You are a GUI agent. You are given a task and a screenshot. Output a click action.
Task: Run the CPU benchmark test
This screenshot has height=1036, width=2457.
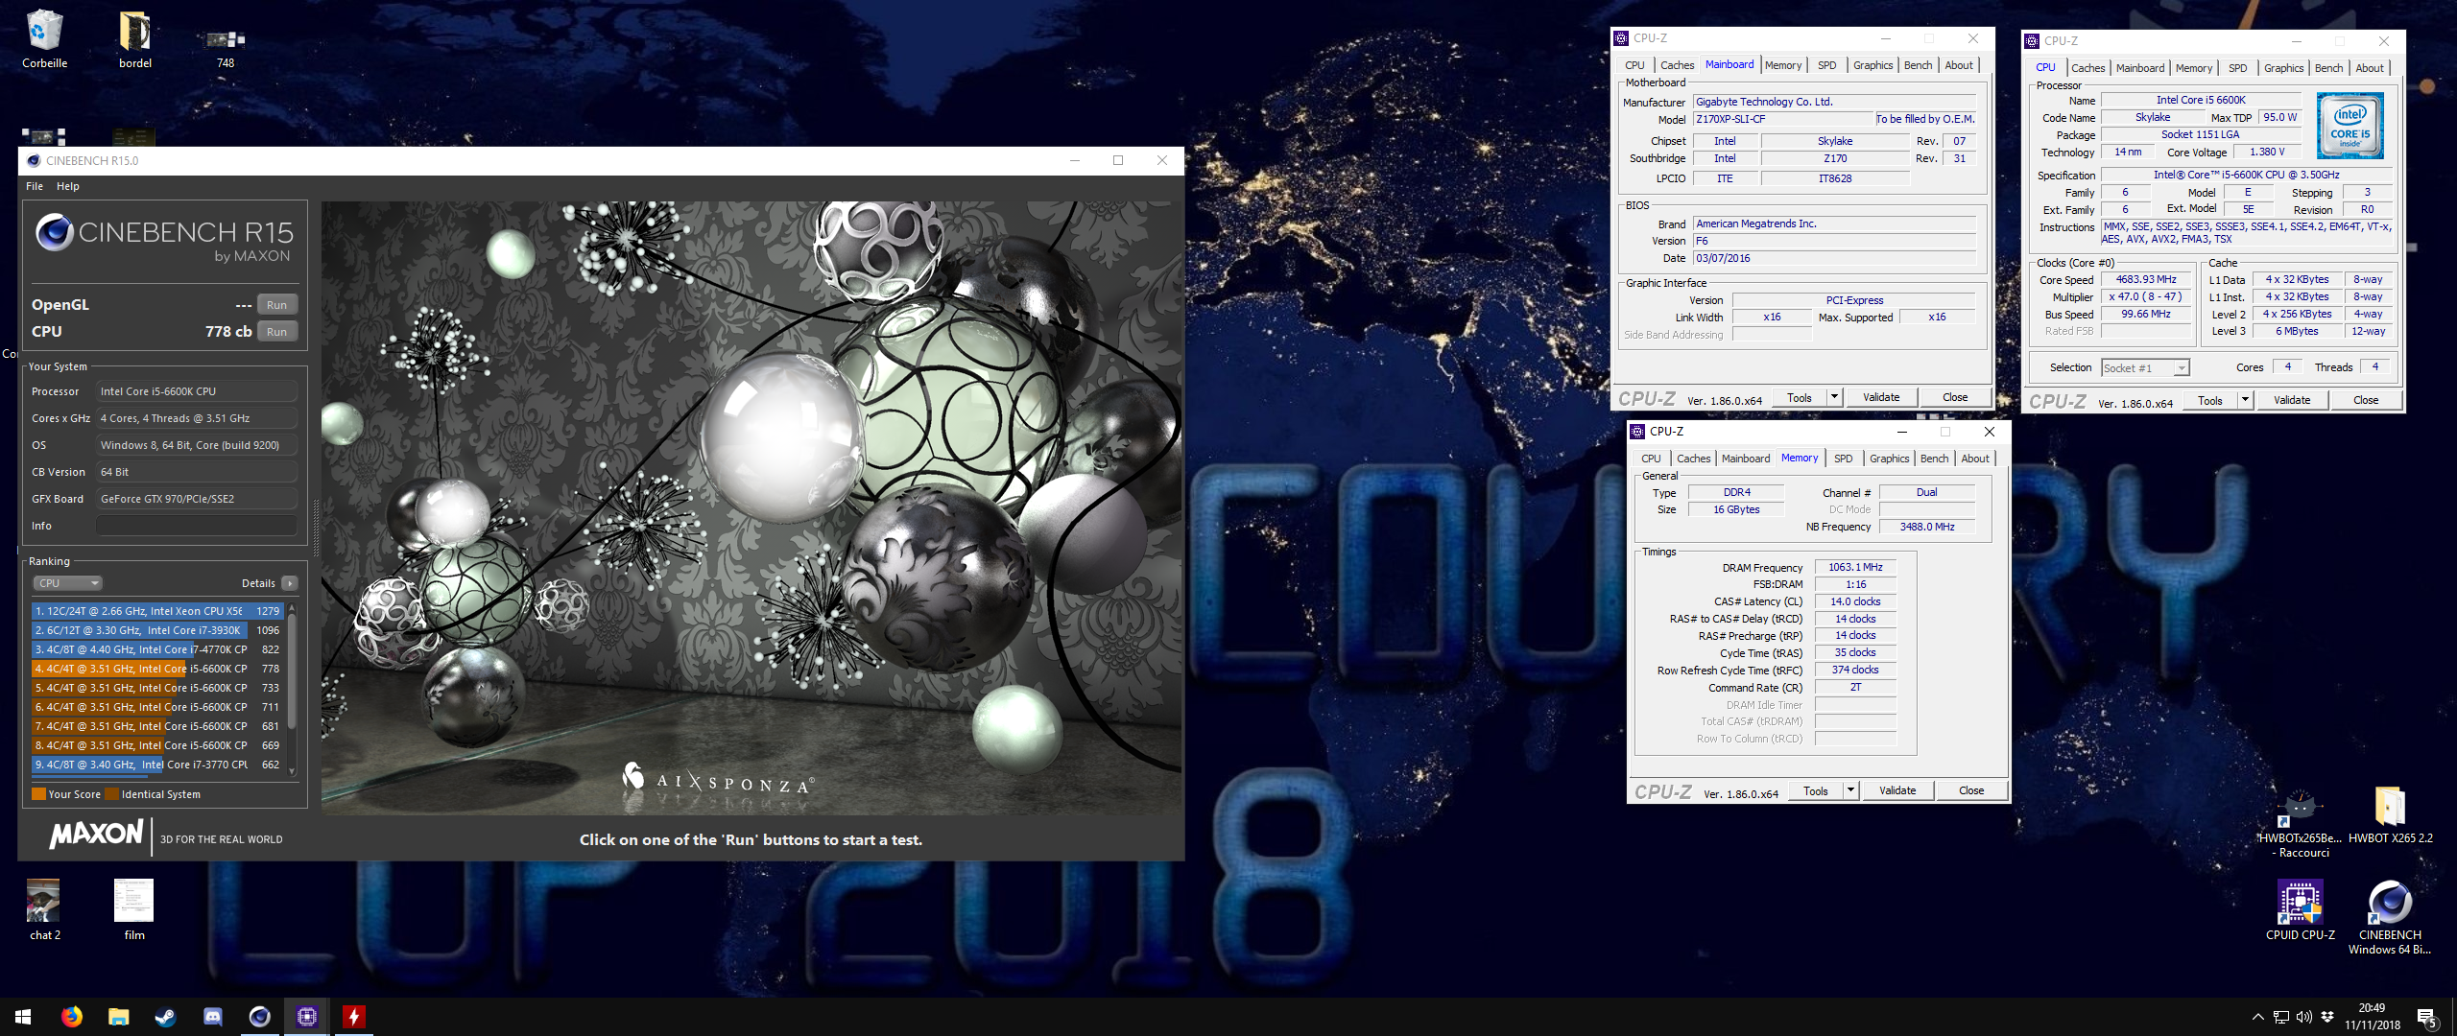click(276, 332)
